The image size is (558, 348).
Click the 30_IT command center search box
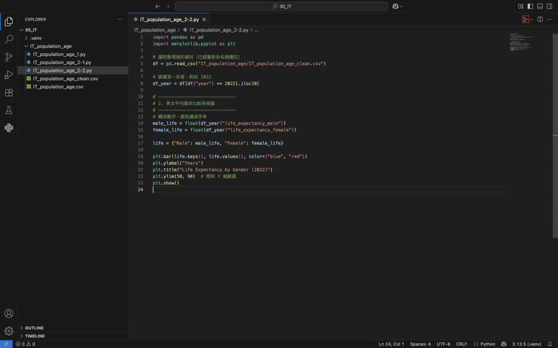pos(279,6)
